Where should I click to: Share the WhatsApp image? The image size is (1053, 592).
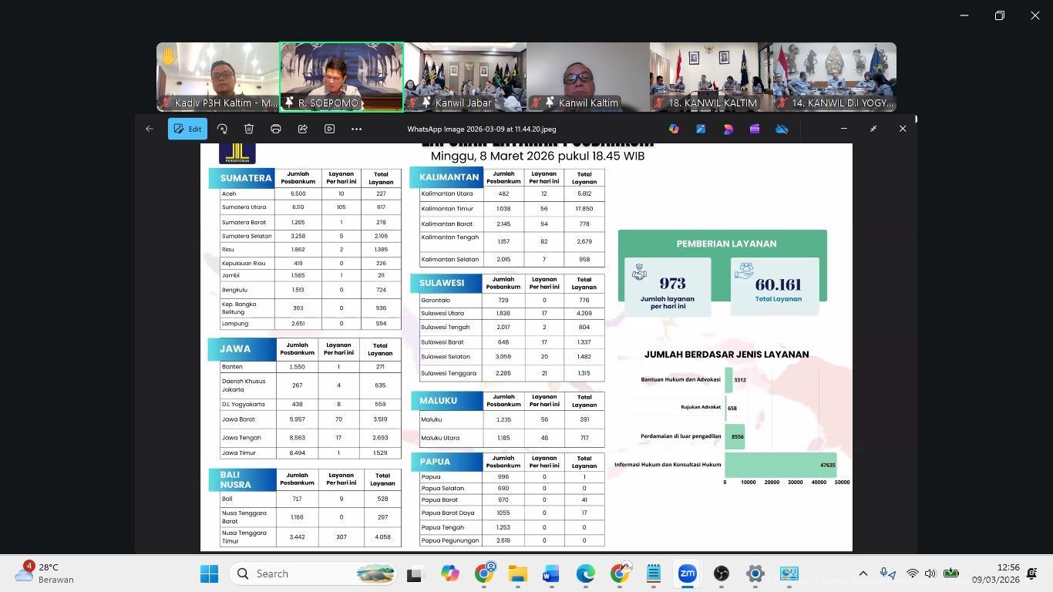coord(302,129)
